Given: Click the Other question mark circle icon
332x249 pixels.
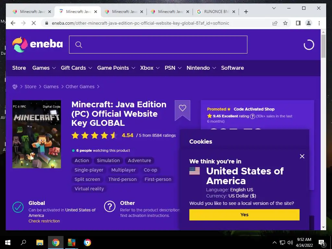Looking at the screenshot, I should click(x=110, y=207).
